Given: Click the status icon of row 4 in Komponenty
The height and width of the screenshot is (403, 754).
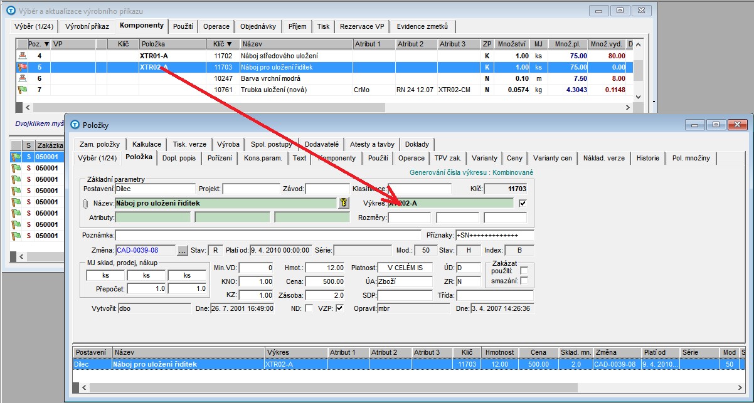Looking at the screenshot, I should pyautogui.click(x=23, y=56).
